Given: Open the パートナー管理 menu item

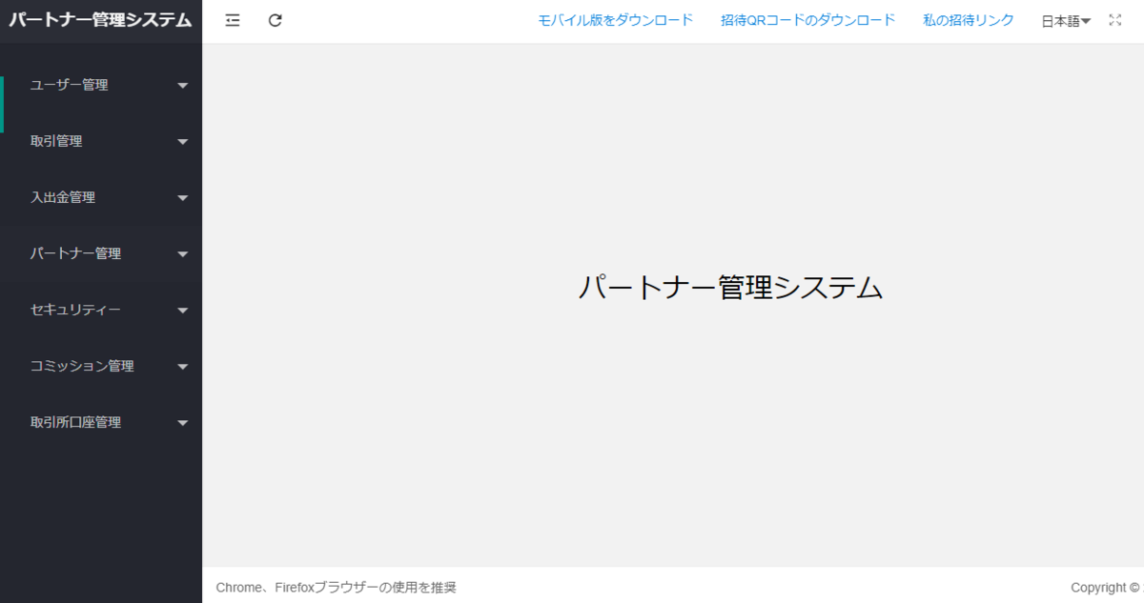Looking at the screenshot, I should [101, 253].
